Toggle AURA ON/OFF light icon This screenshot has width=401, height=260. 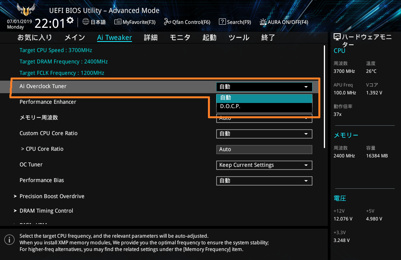coord(263,22)
